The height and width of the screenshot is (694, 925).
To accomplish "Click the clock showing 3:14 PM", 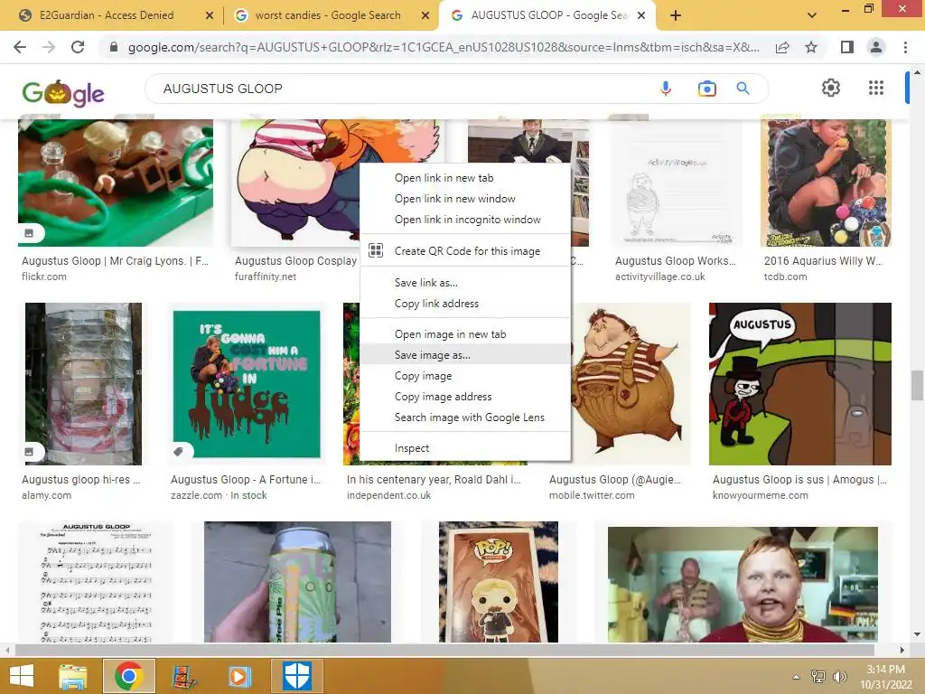I will [885, 670].
